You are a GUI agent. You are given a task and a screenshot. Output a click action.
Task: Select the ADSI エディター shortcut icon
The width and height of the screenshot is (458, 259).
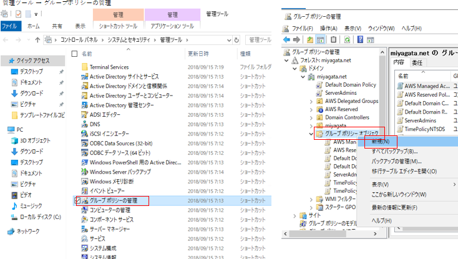(85, 115)
